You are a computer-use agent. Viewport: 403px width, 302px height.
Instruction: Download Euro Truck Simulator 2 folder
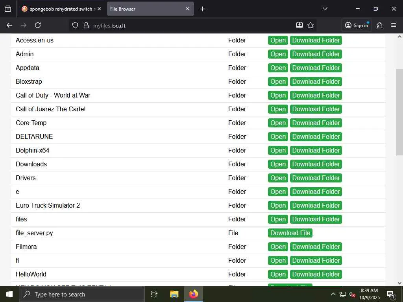click(316, 205)
